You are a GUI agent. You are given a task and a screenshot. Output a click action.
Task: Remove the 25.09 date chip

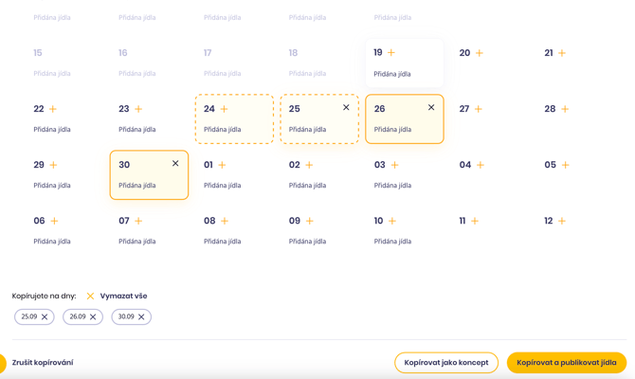45,317
